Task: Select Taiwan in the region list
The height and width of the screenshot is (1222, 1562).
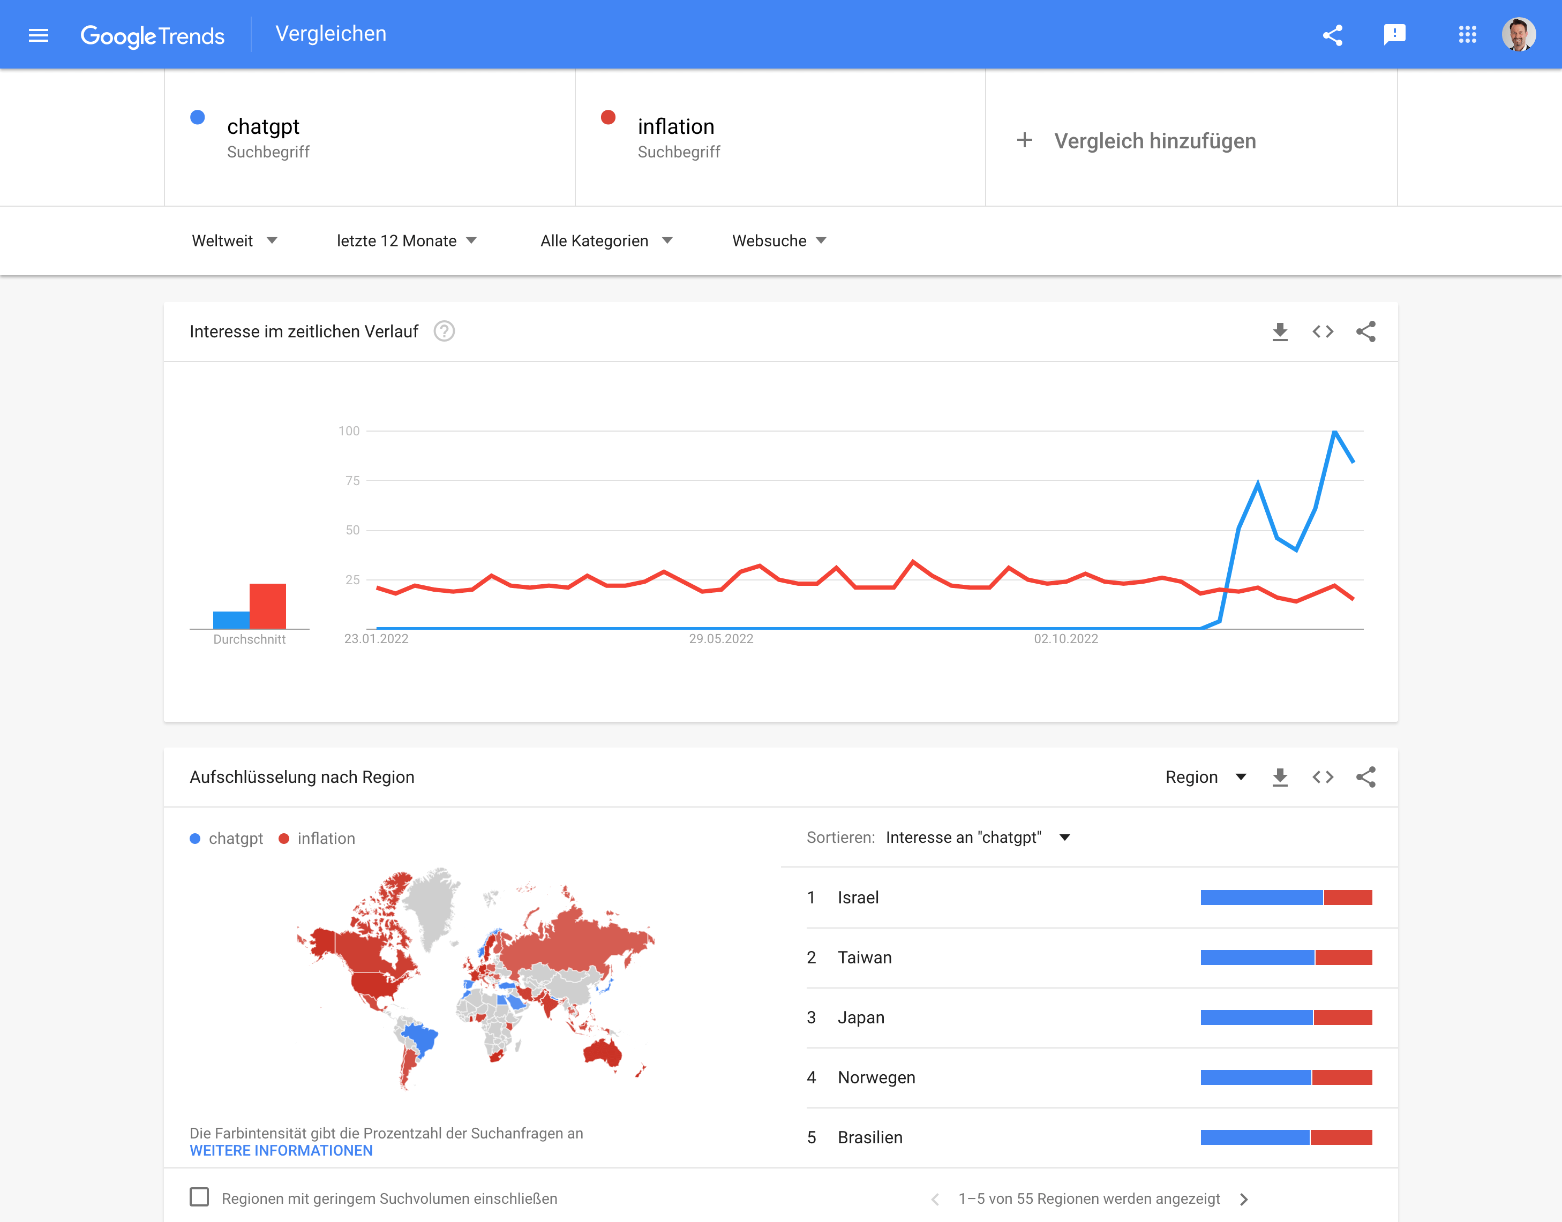Action: point(1102,957)
